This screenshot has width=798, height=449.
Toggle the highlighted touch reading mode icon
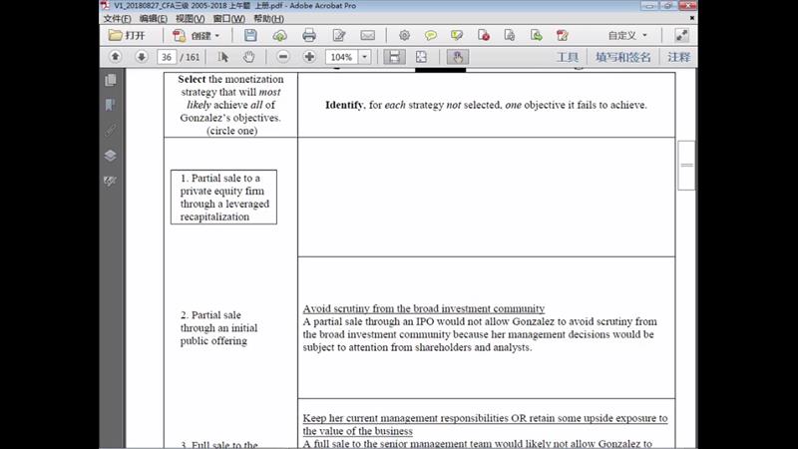point(458,57)
